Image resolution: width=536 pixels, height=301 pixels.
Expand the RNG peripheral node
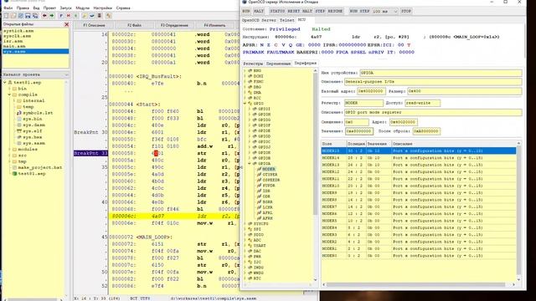(x=245, y=70)
